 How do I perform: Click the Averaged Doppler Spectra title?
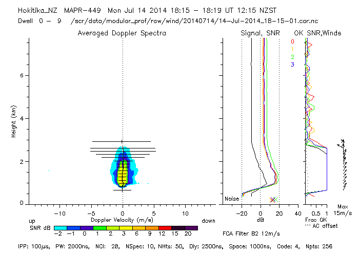[122, 33]
